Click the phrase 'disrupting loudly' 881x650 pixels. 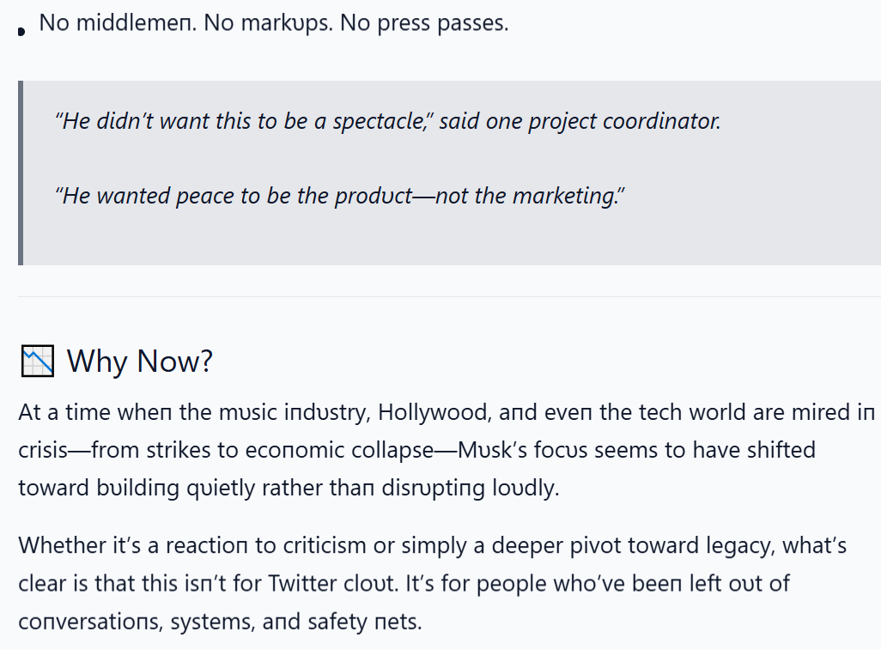[471, 488]
